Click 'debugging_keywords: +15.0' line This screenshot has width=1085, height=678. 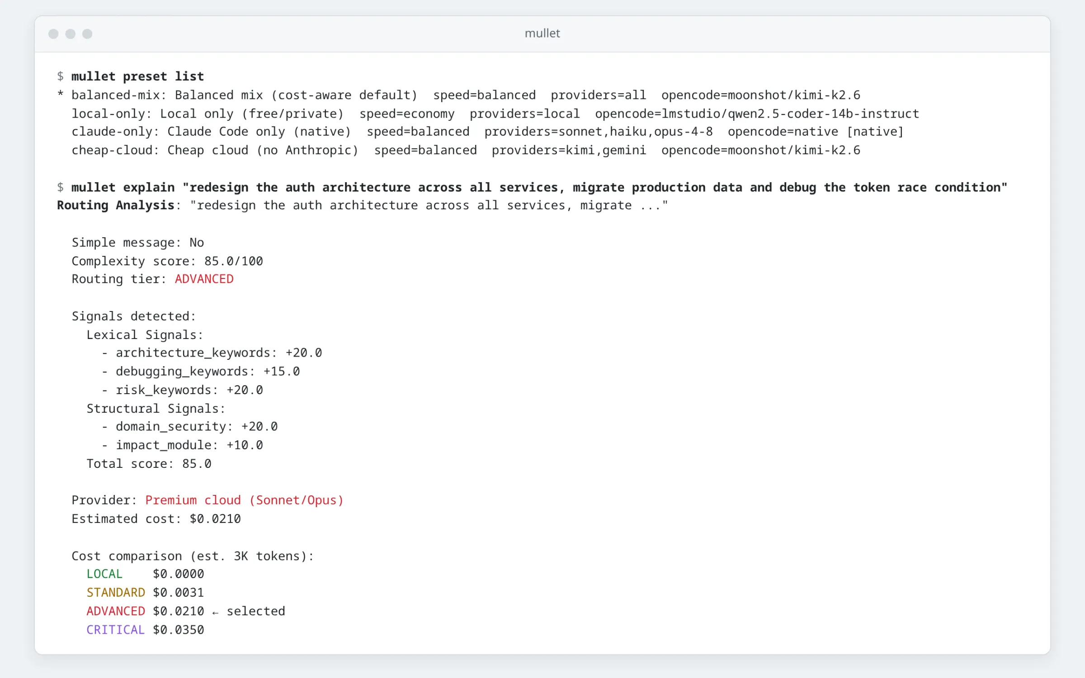pos(201,371)
